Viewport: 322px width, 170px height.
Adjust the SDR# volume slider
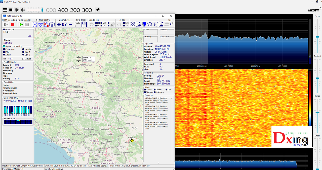(x=35, y=10)
